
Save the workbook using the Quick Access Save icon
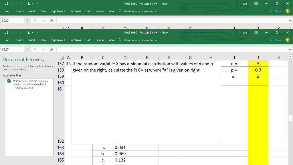[x=6, y=32]
